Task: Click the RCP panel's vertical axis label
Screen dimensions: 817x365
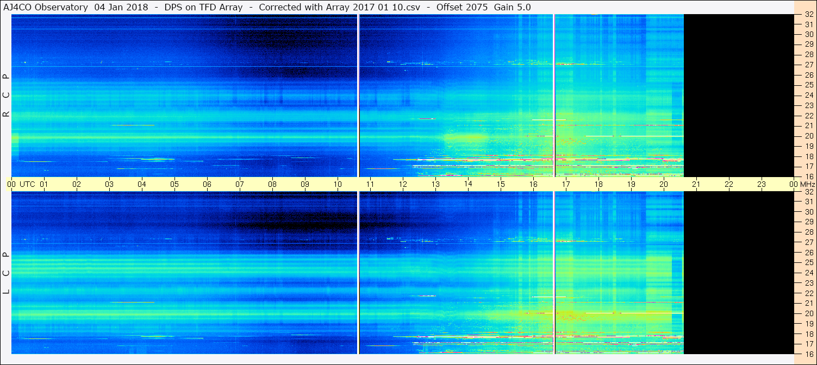Action: click(x=7, y=96)
